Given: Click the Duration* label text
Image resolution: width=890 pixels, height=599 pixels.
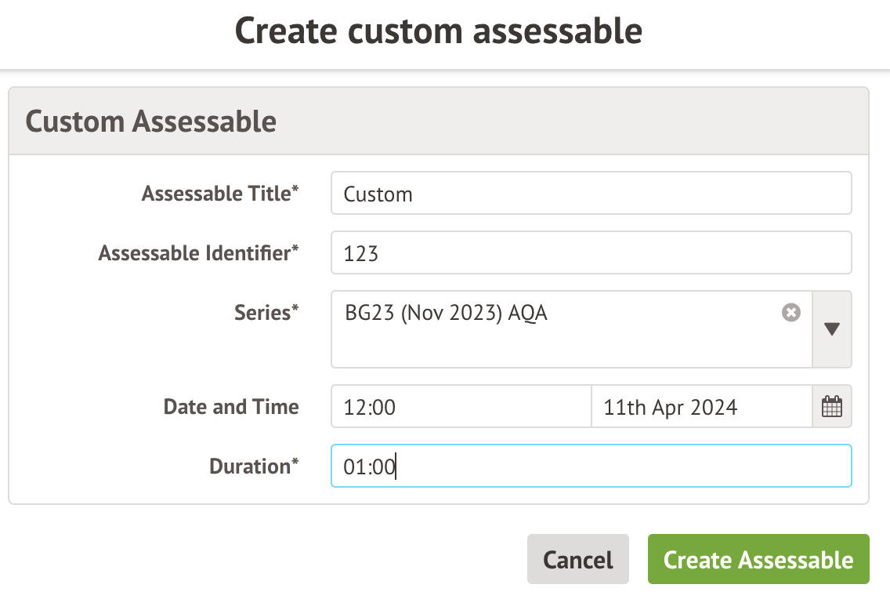Looking at the screenshot, I should click(254, 466).
